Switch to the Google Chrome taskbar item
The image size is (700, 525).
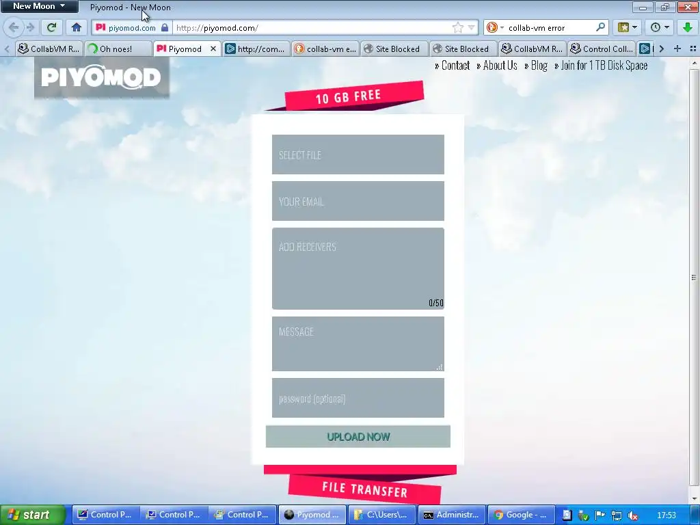(x=521, y=515)
